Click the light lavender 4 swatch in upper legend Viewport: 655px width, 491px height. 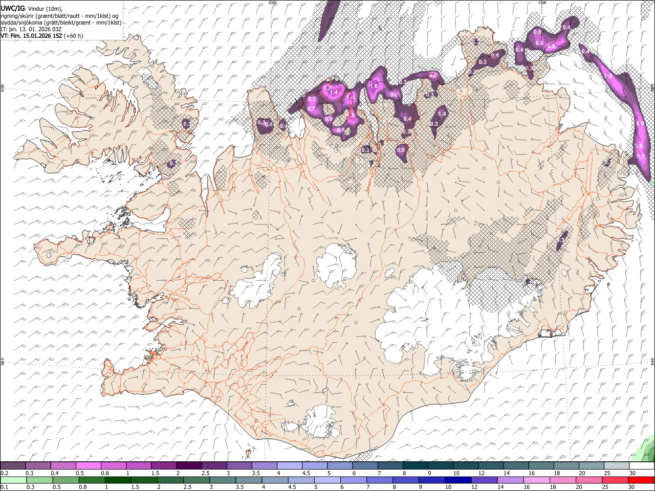point(290,465)
